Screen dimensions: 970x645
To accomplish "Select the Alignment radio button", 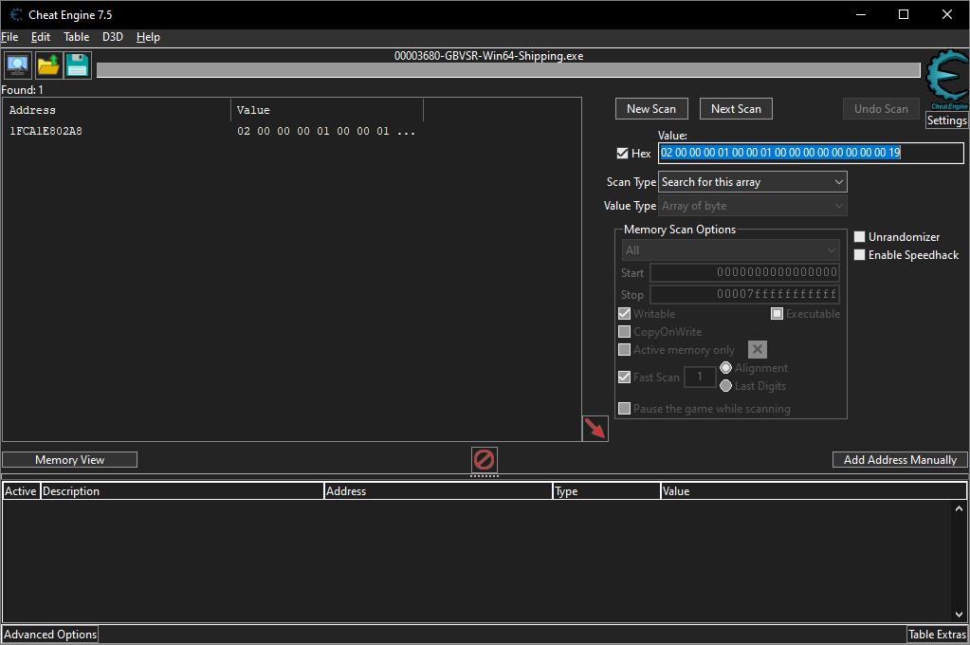I will [725, 368].
